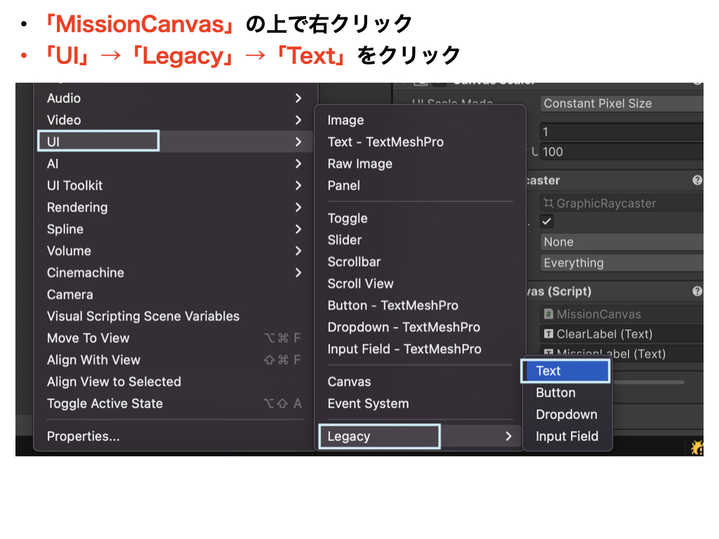Open the Everything mask dropdown
Viewport: 719px width, 539px height.
click(x=621, y=263)
